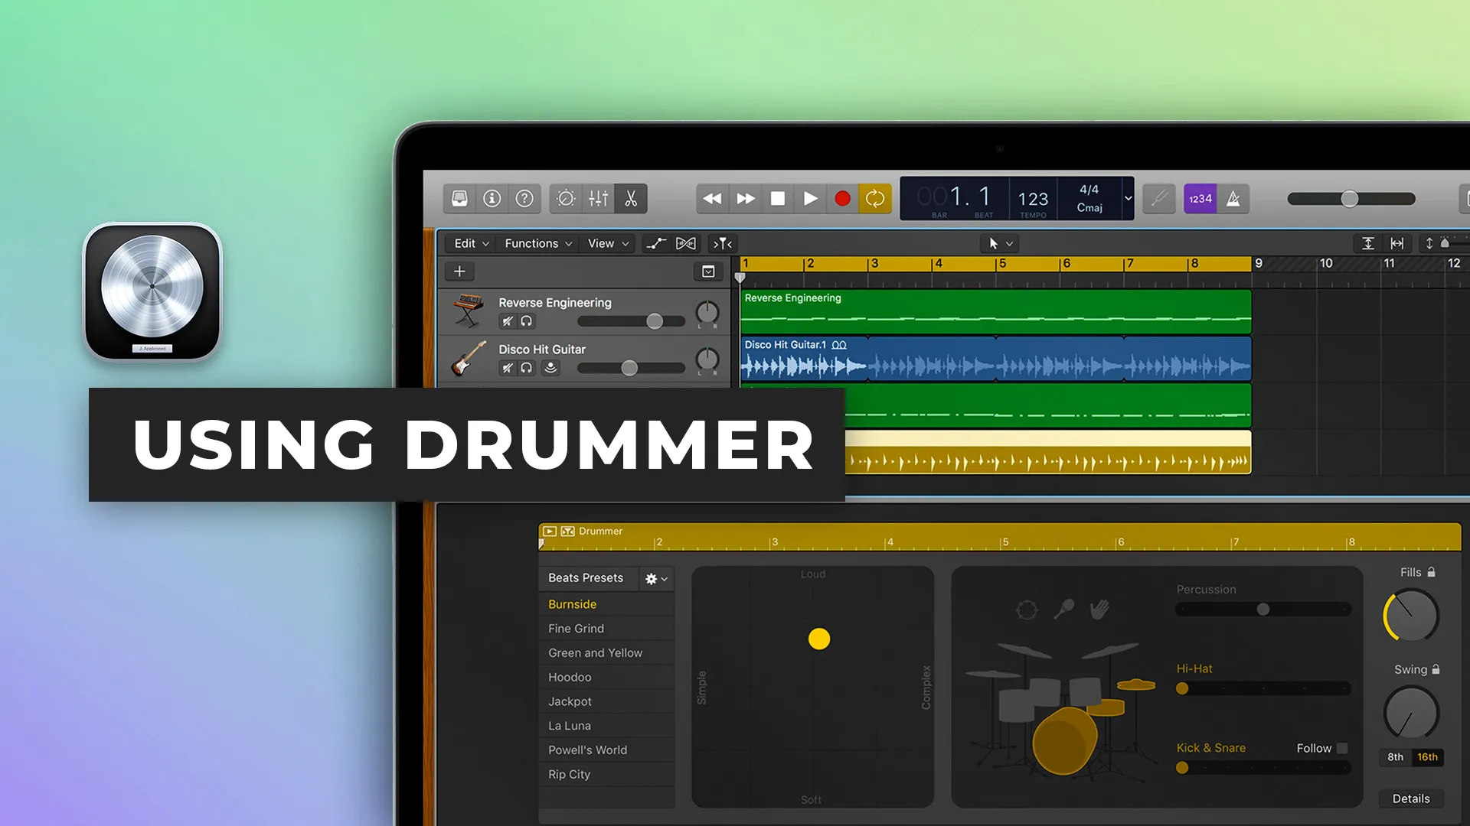Click the horizontal auto zoom button

[1397, 243]
